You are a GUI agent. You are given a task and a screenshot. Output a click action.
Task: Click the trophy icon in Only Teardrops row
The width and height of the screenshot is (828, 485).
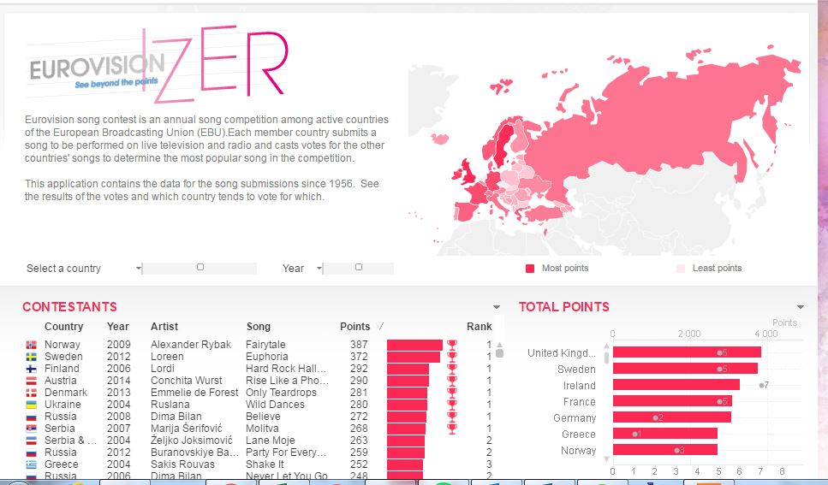[x=452, y=393]
